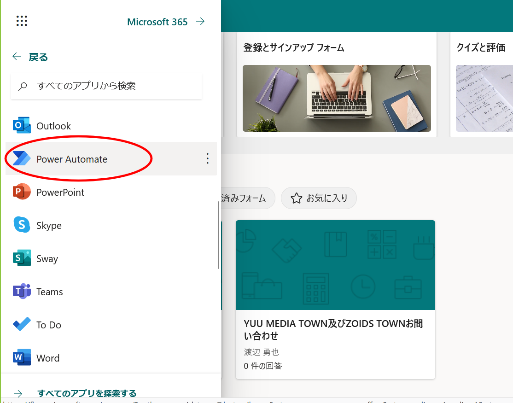The image size is (513, 403).
Task: Focus the すべてのアプリから検索 search box
Action: pyautogui.click(x=106, y=86)
